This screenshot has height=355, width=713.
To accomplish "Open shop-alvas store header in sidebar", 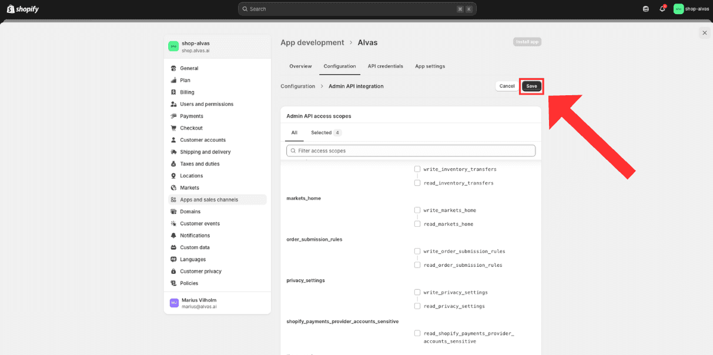I will pos(217,46).
